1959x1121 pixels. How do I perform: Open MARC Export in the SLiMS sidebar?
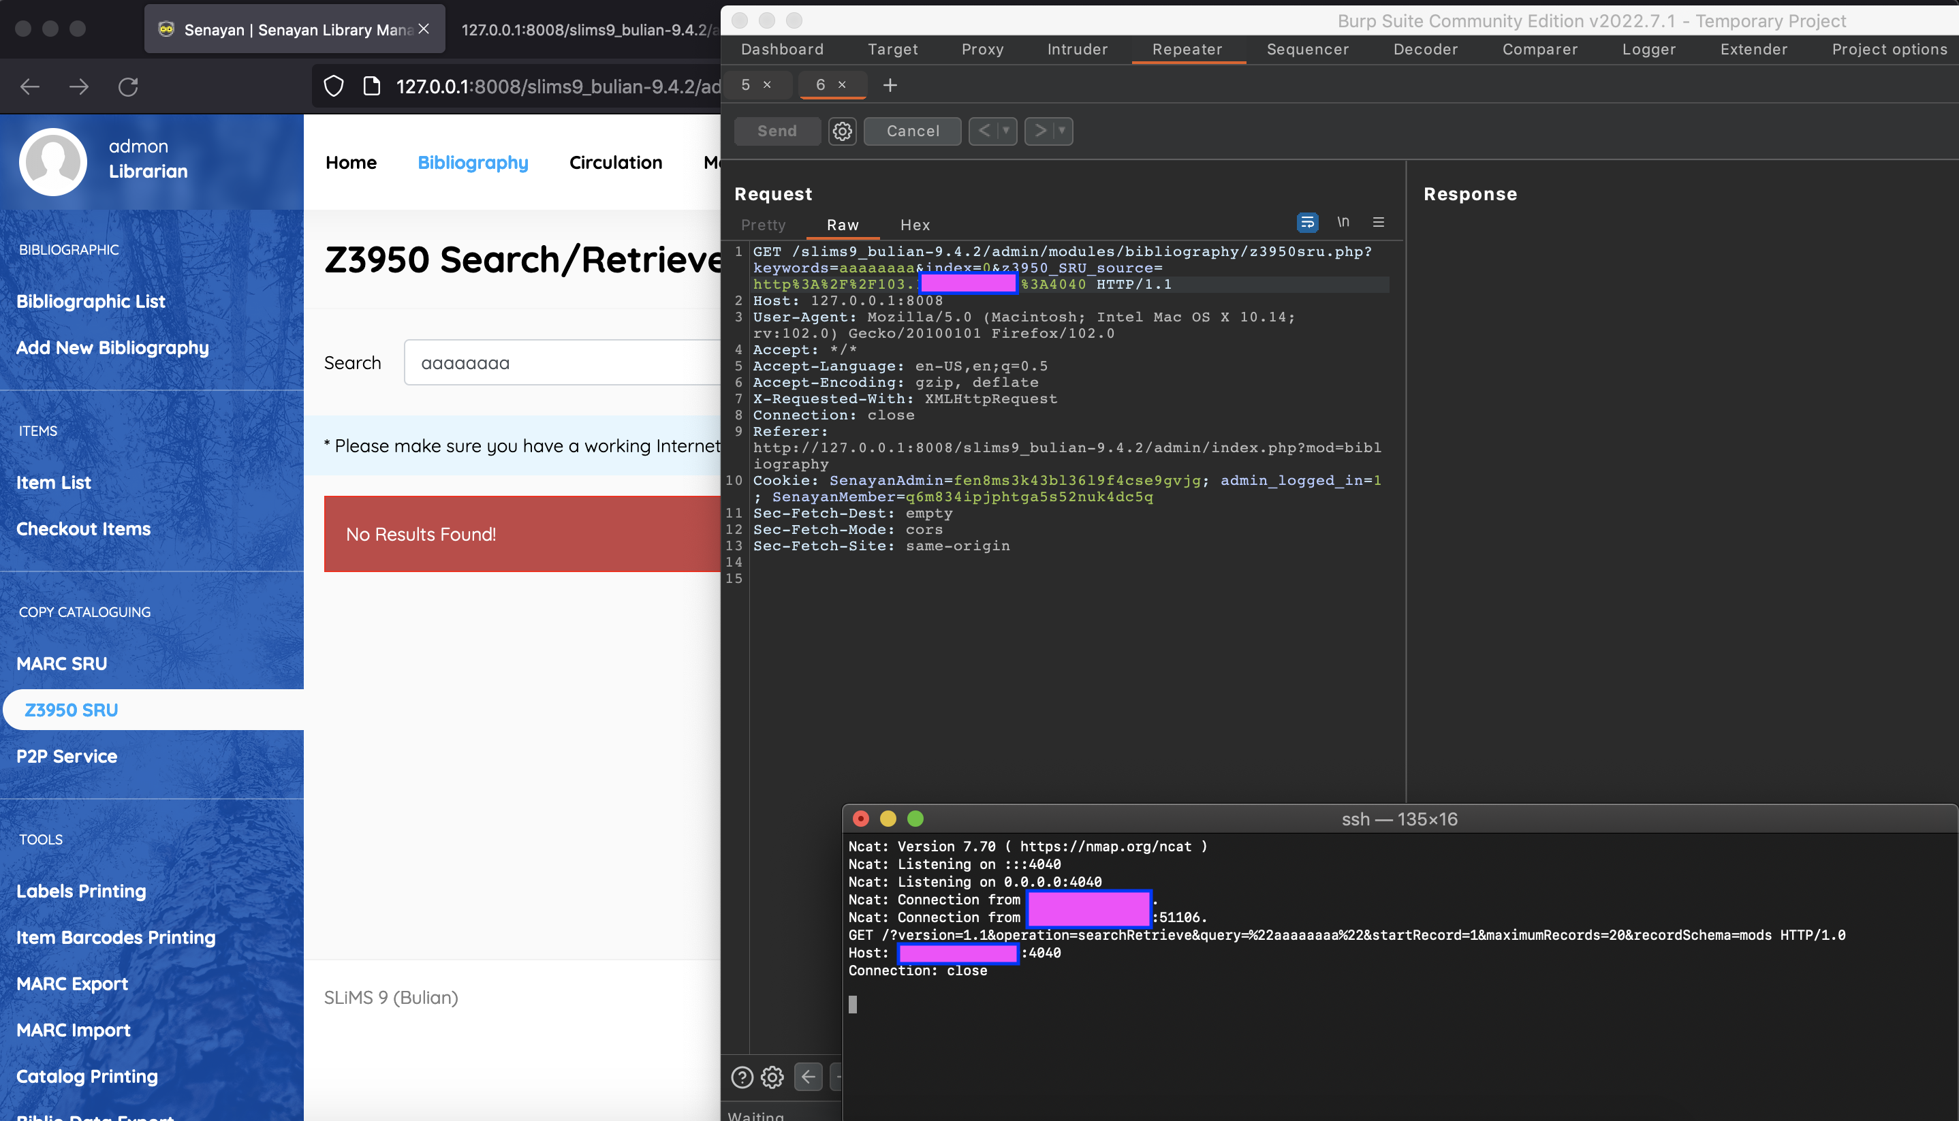coord(72,983)
